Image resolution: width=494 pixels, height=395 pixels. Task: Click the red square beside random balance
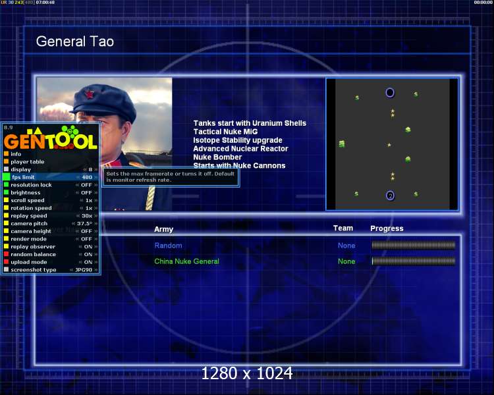pyautogui.click(x=6, y=254)
